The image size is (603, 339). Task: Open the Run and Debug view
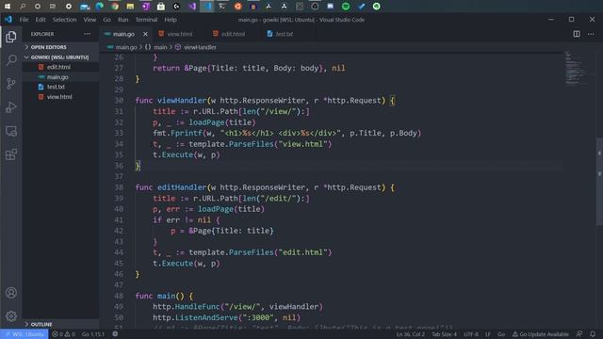click(11, 107)
